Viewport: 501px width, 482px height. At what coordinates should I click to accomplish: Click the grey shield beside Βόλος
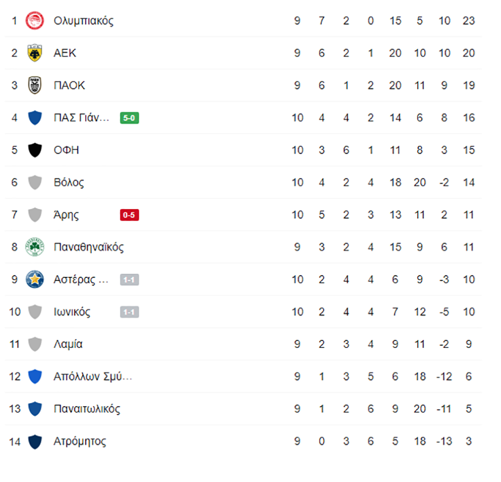click(35, 183)
